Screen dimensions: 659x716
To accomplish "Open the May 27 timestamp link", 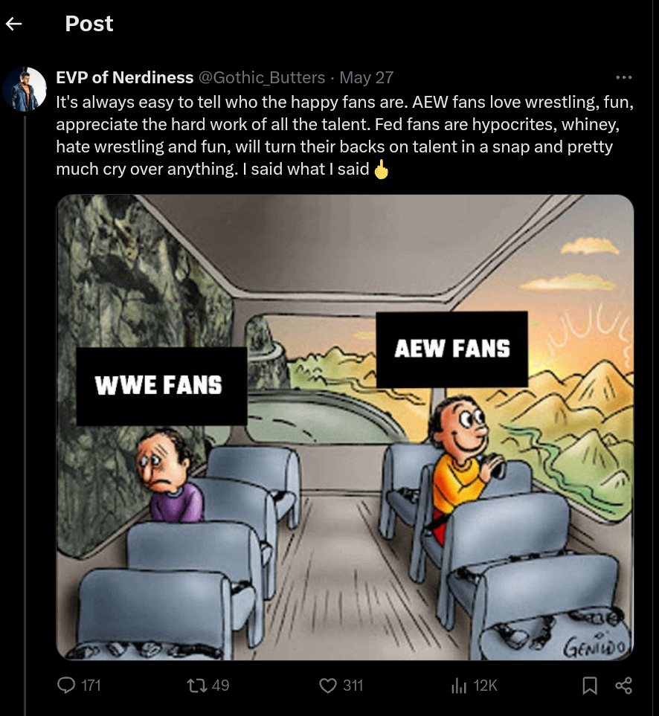I will point(366,77).
